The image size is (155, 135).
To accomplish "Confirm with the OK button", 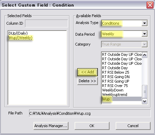I will [92, 126].
